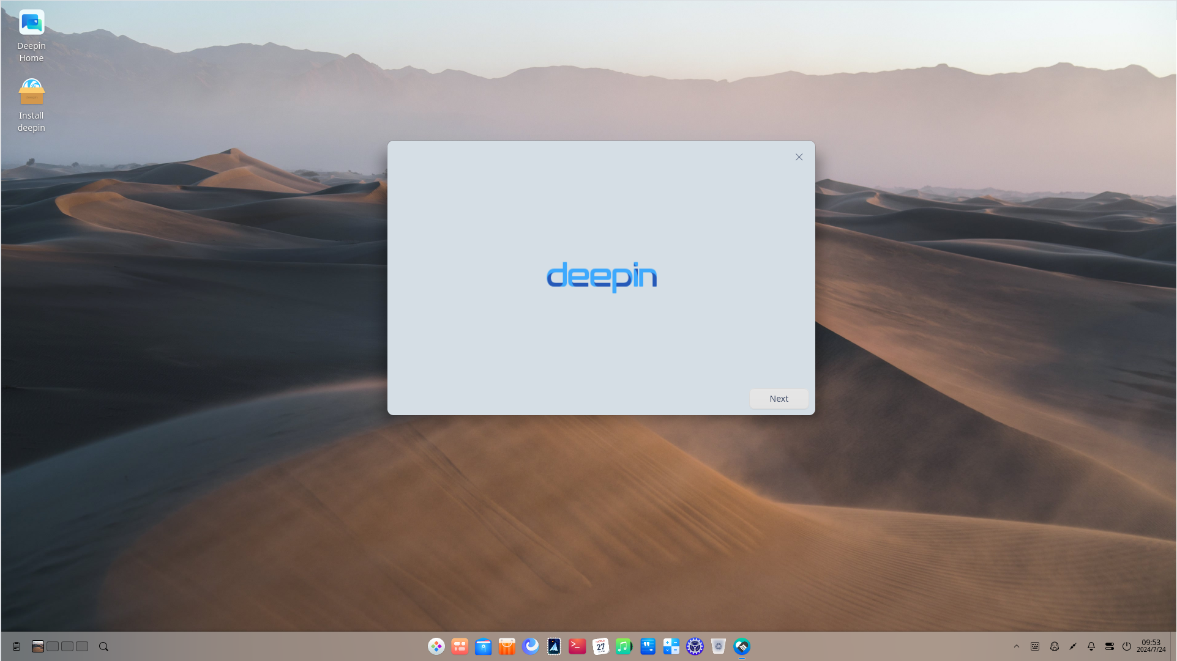Viewport: 1177px width, 661px height.
Task: Open the File Manager
Action: point(483,646)
